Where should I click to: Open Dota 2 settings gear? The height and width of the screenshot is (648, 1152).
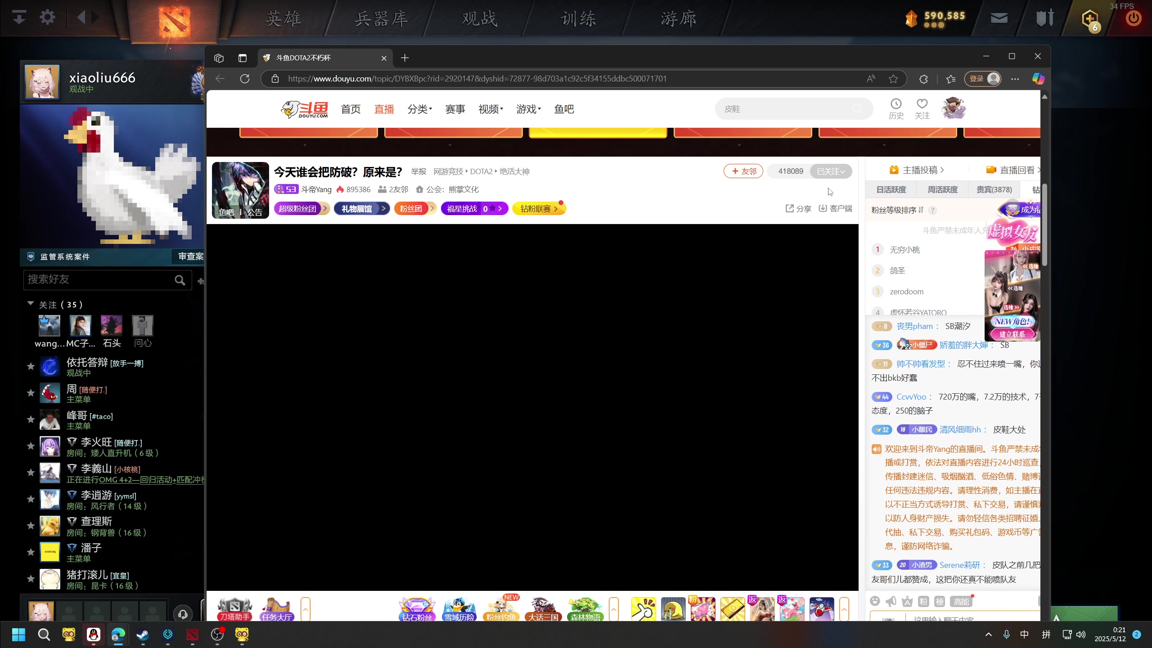tap(47, 18)
